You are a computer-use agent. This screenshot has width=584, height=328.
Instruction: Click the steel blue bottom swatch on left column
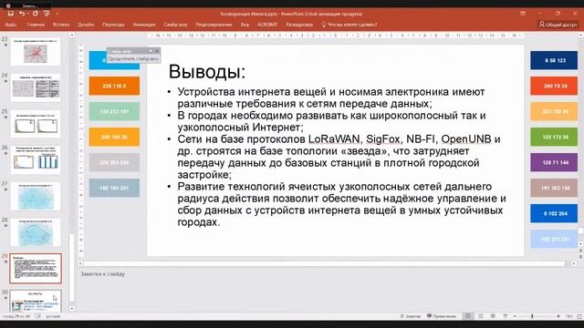point(114,188)
